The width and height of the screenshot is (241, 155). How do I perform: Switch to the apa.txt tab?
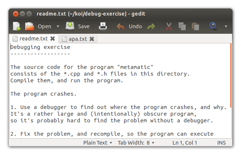point(77,39)
